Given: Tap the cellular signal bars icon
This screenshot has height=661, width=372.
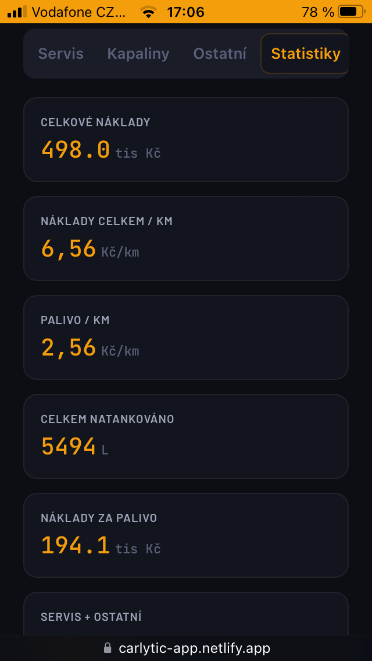Looking at the screenshot, I should (17, 12).
